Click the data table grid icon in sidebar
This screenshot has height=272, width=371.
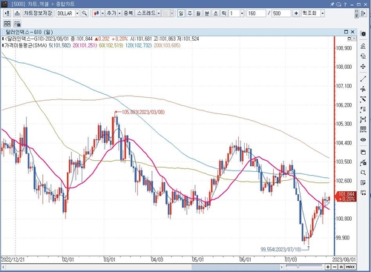click(x=363, y=130)
